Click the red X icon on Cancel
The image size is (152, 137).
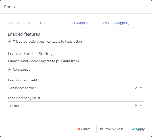click(79, 129)
